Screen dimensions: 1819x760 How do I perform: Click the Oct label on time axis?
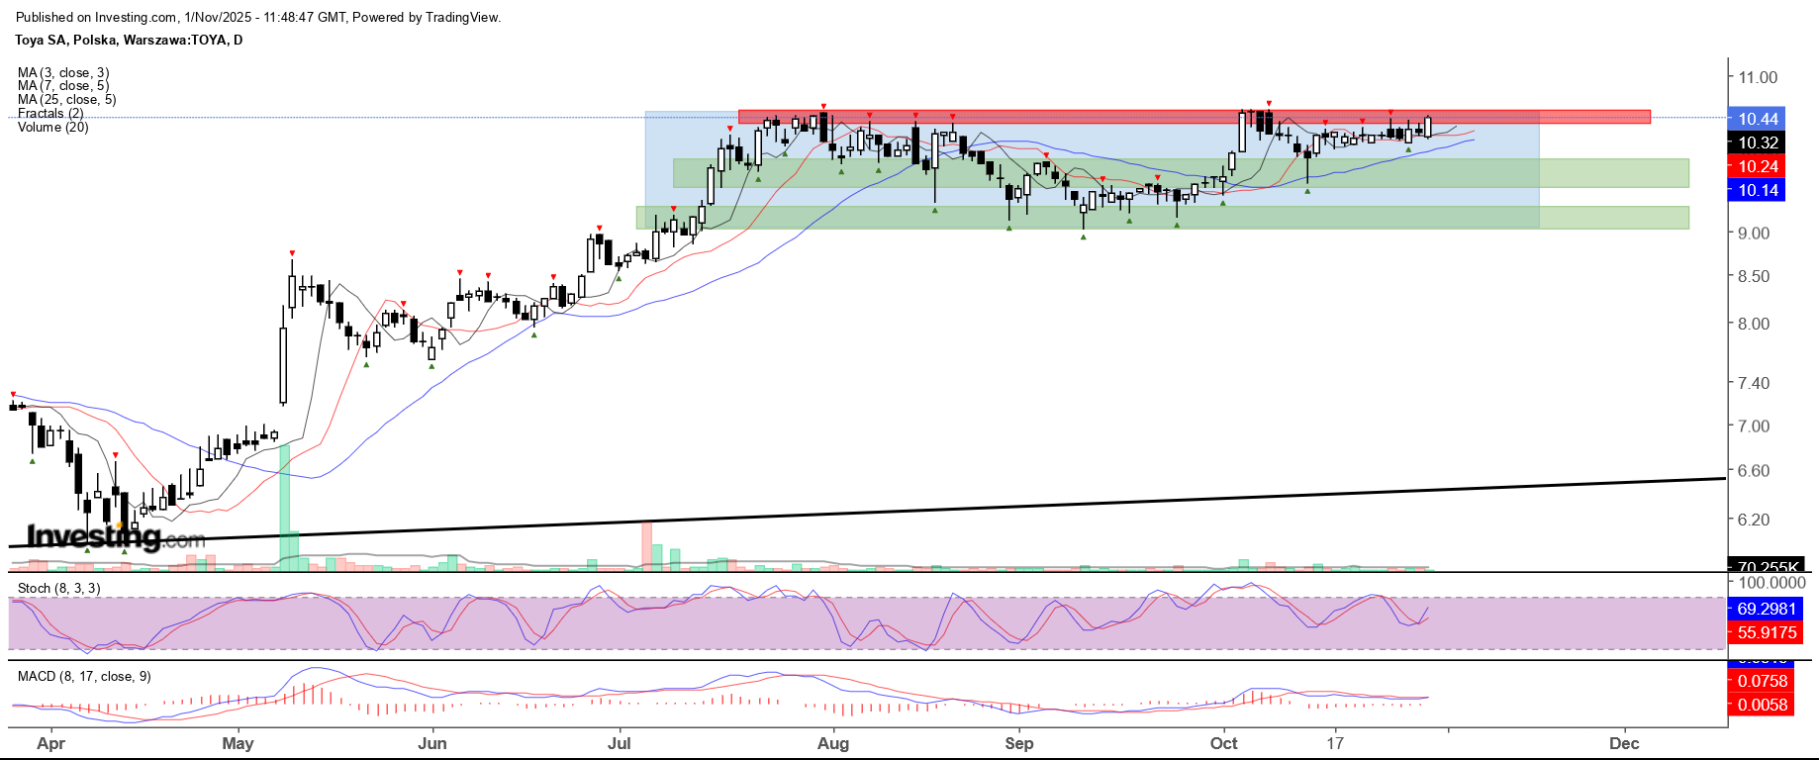1223,743
